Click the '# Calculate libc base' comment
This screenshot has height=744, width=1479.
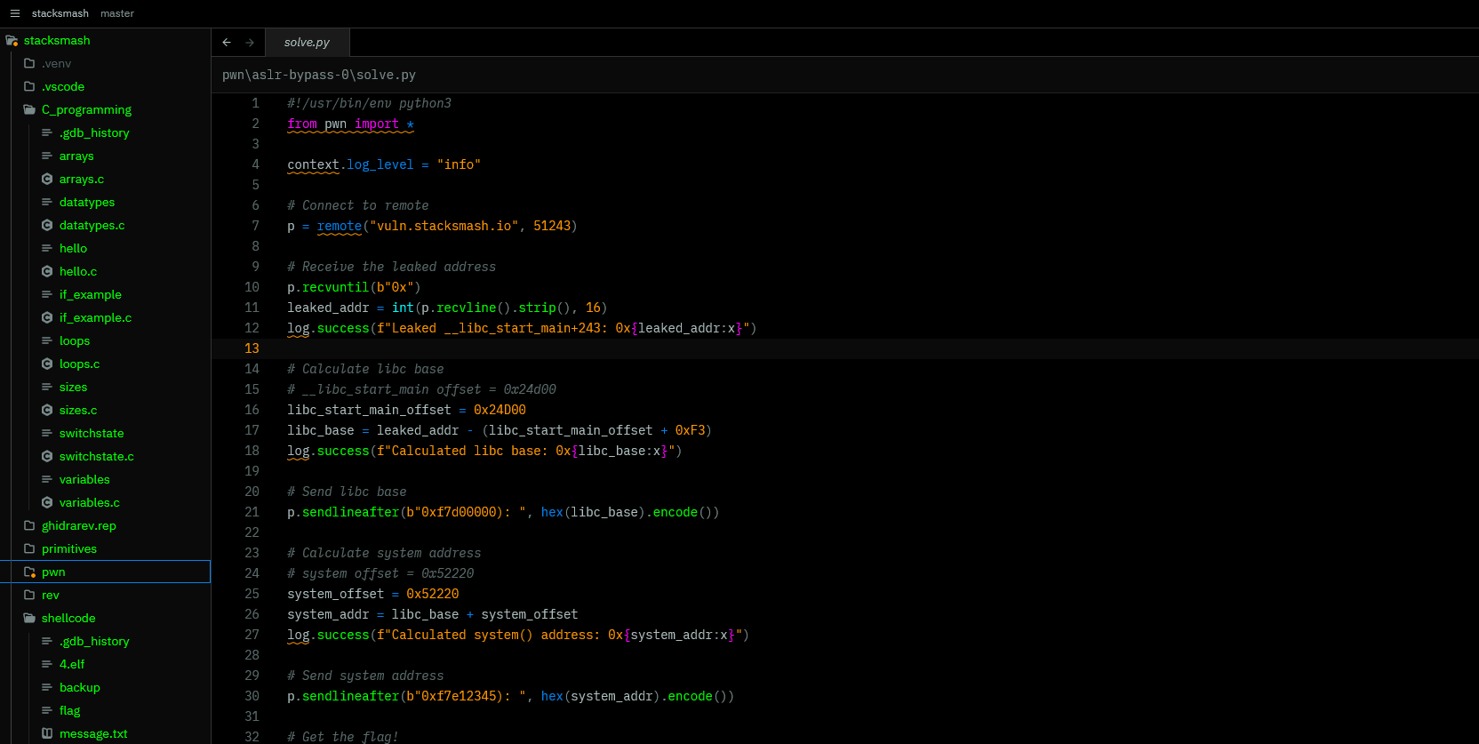tap(365, 369)
